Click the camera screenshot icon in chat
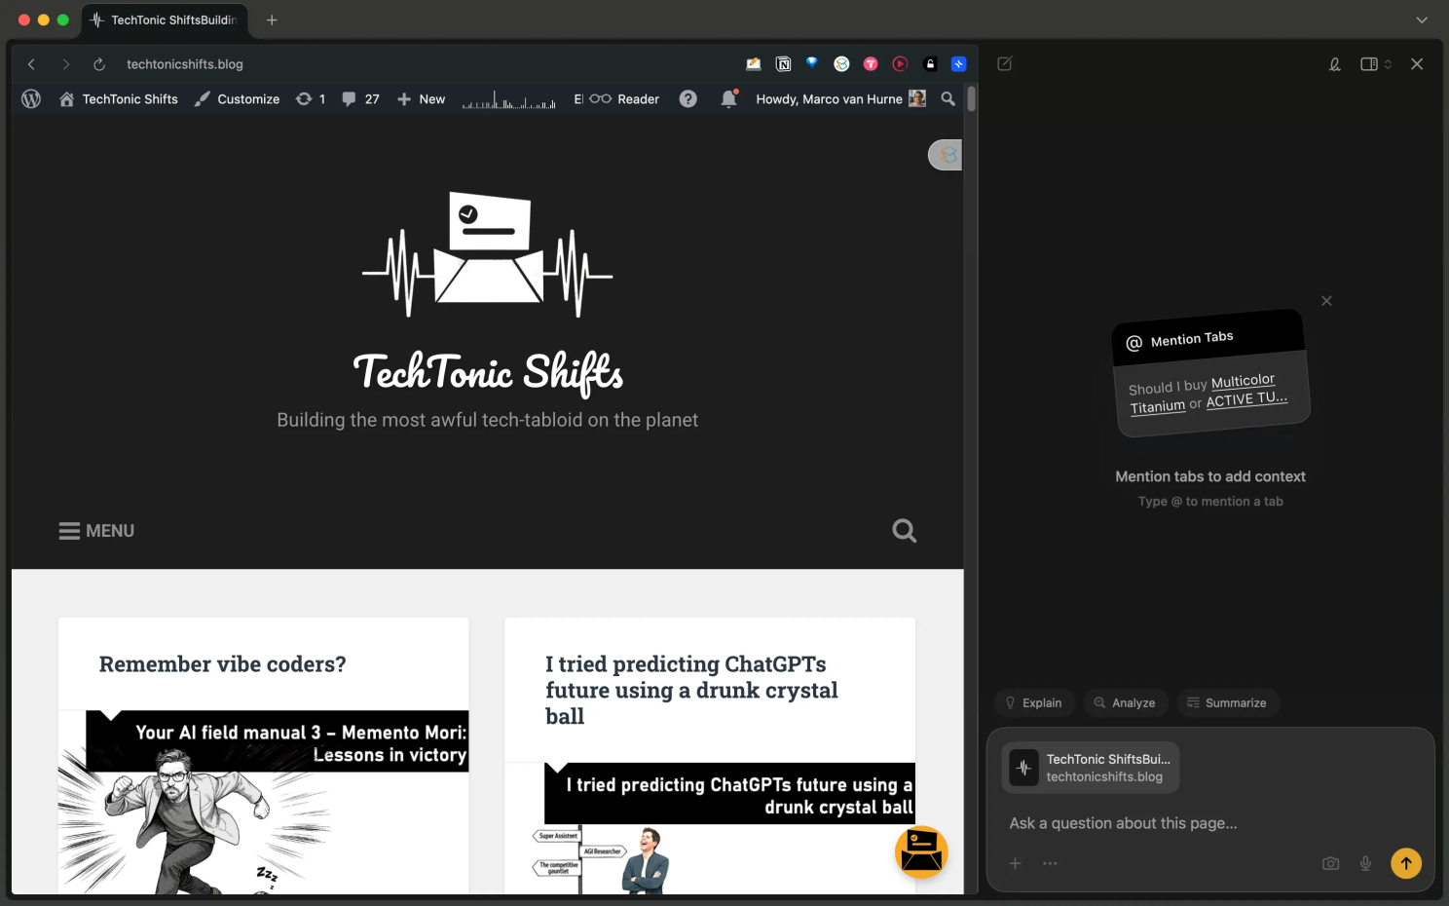Image resolution: width=1449 pixels, height=906 pixels. [1330, 863]
